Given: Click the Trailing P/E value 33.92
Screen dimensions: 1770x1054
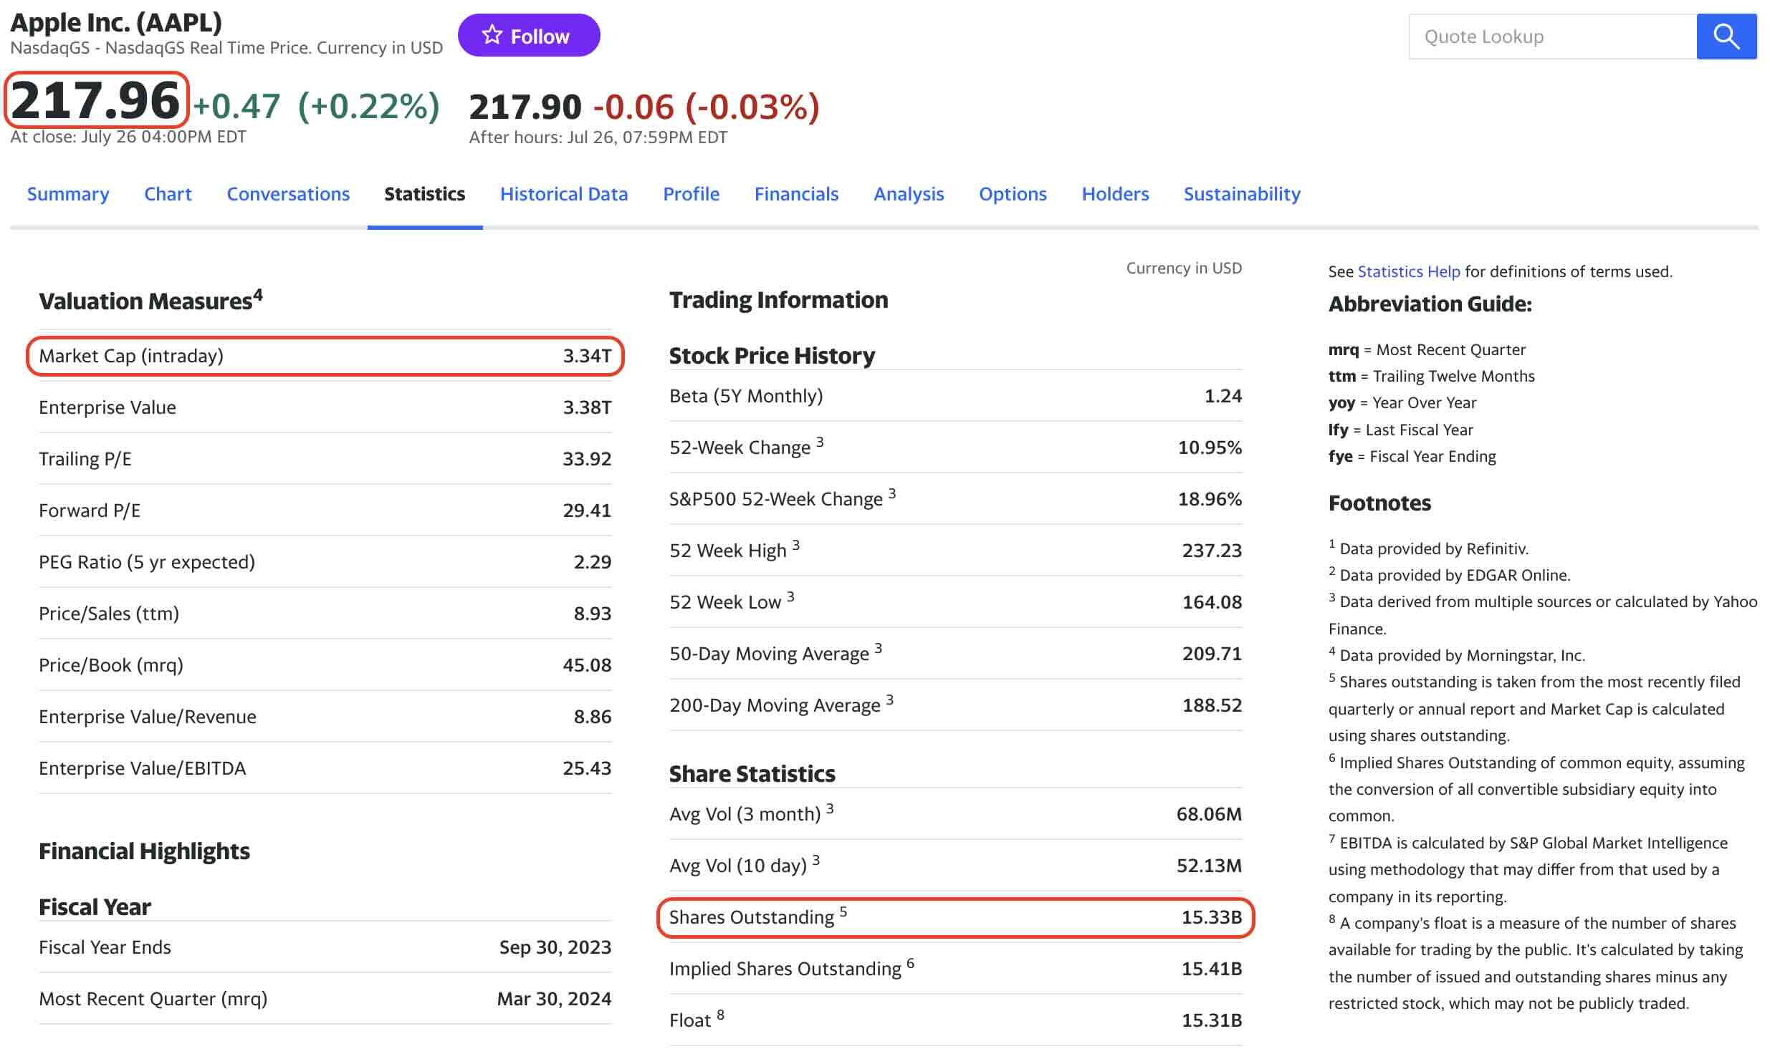Looking at the screenshot, I should click(587, 459).
